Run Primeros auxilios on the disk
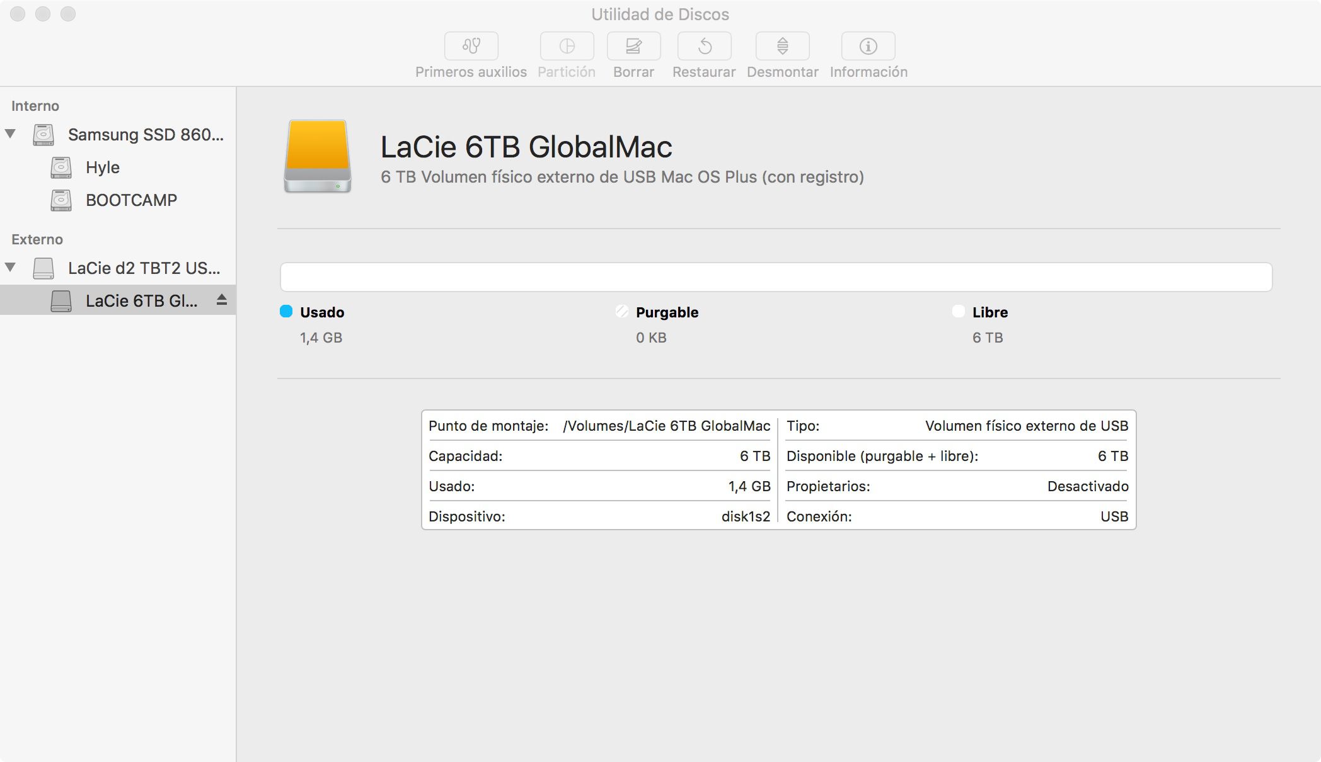The image size is (1321, 762). (471, 46)
